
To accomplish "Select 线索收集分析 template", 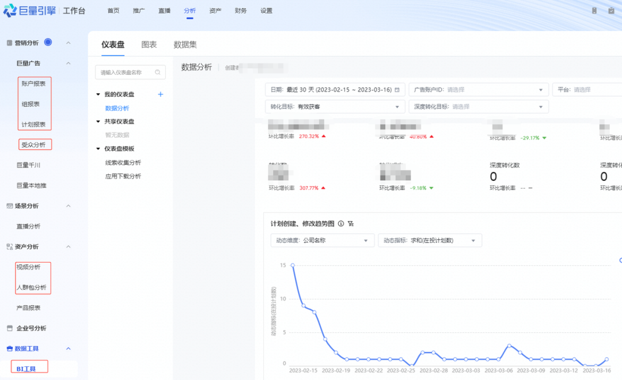I will (123, 162).
